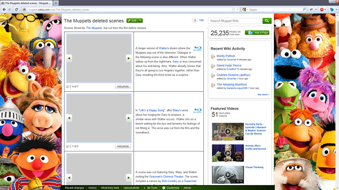
Task: Open What links here in footer toolbar
Action: coord(110,188)
